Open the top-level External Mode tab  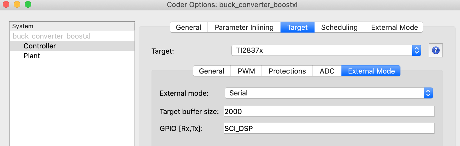pyautogui.click(x=394, y=27)
